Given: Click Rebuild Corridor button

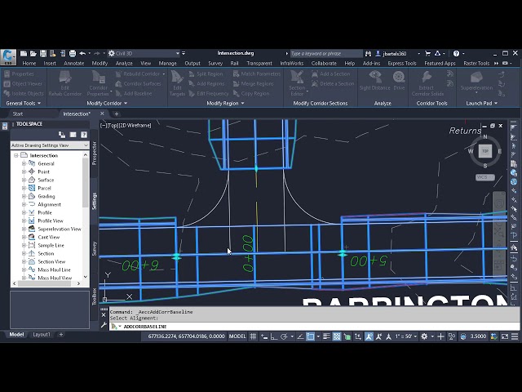Looking at the screenshot, I should (140, 74).
